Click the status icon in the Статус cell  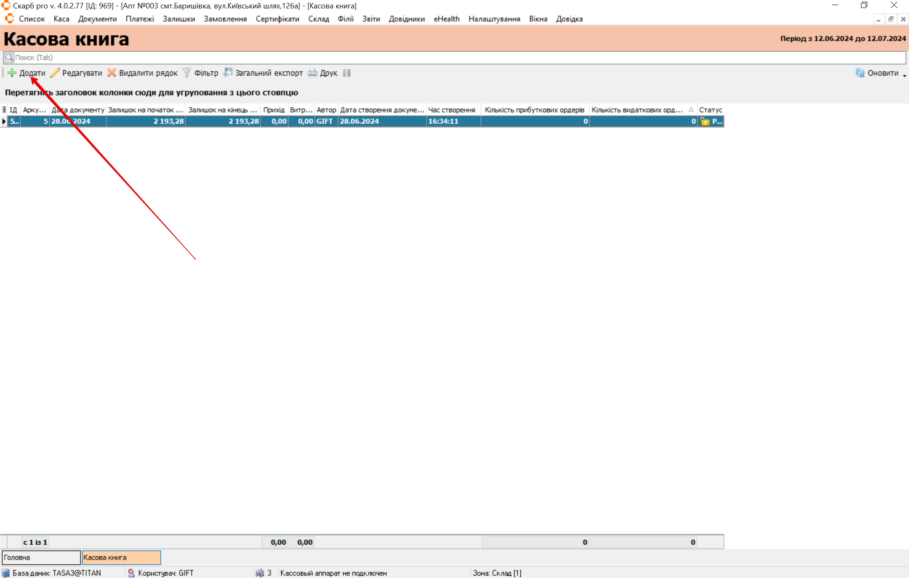pyautogui.click(x=705, y=122)
